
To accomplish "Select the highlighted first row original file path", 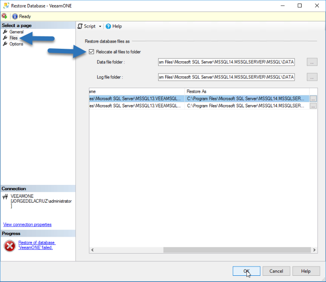I will click(137, 98).
